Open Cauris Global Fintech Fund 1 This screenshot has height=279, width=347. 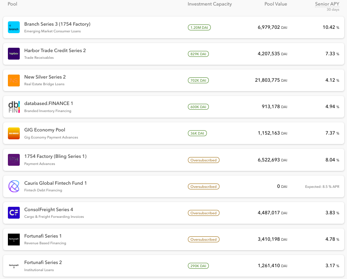coord(55,183)
